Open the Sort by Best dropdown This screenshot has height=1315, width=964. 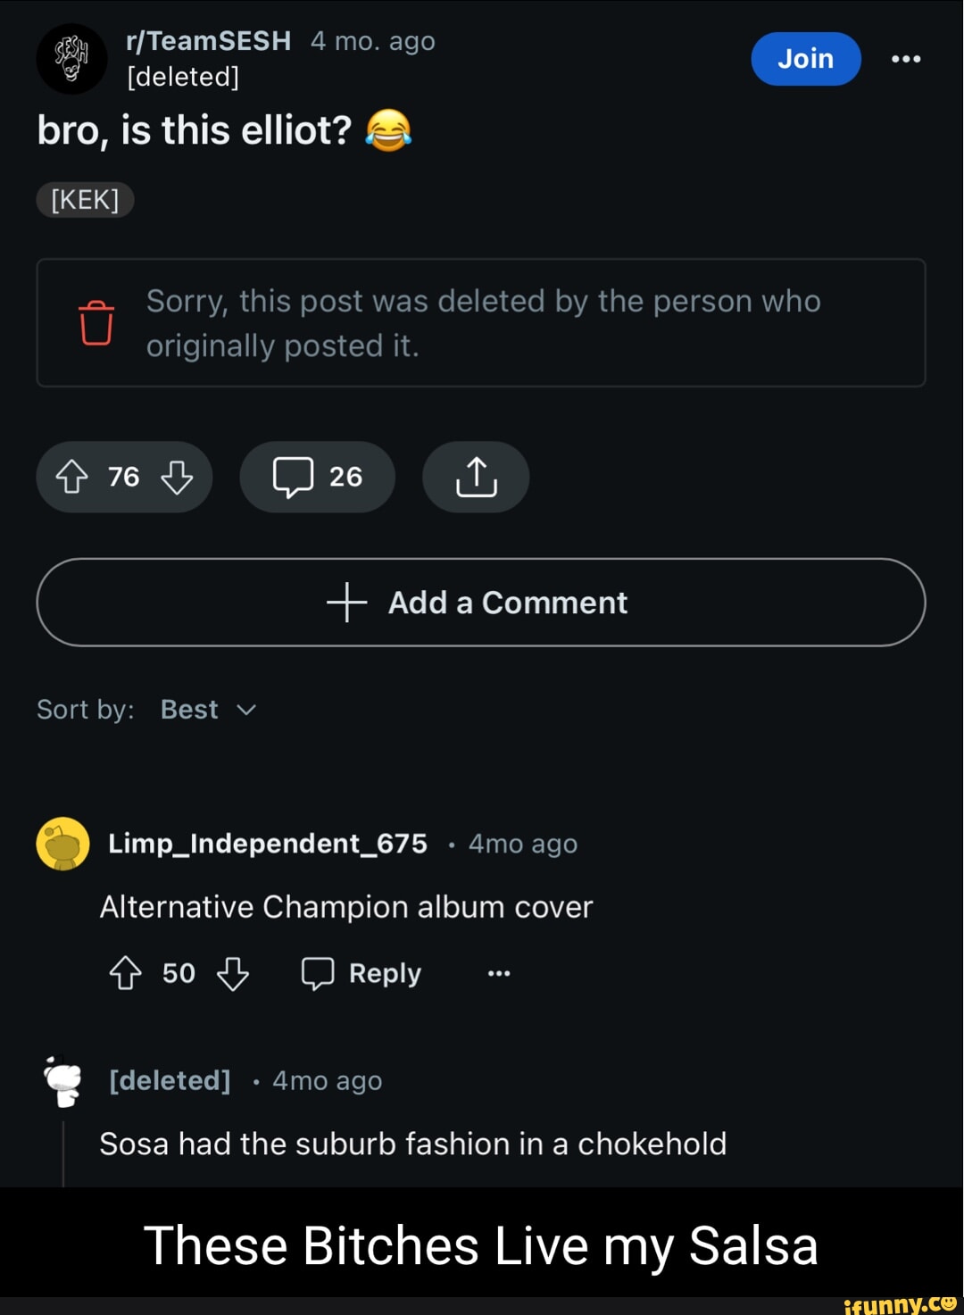click(x=207, y=709)
